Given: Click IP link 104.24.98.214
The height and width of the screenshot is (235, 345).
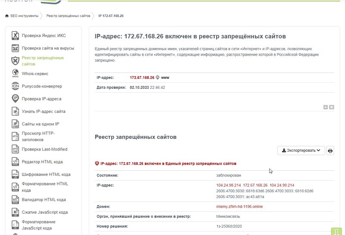Looking at the screenshot, I should (x=229, y=185).
